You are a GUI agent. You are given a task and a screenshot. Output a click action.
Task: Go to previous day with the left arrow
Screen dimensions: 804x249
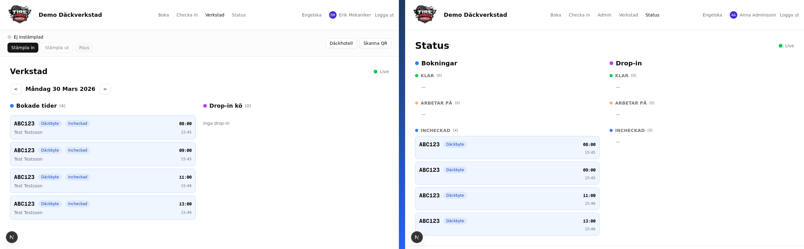16,89
